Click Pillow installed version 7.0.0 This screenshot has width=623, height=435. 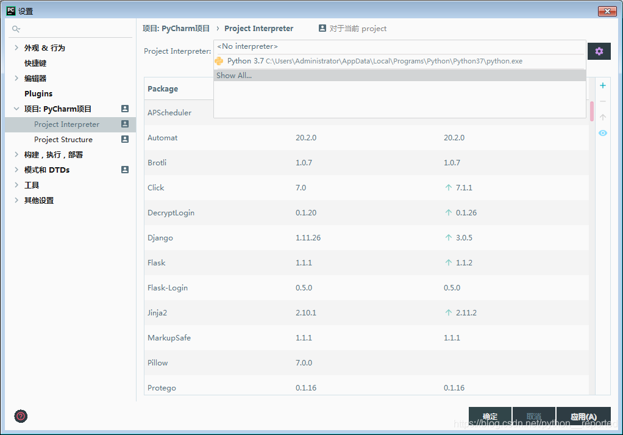pyautogui.click(x=304, y=362)
